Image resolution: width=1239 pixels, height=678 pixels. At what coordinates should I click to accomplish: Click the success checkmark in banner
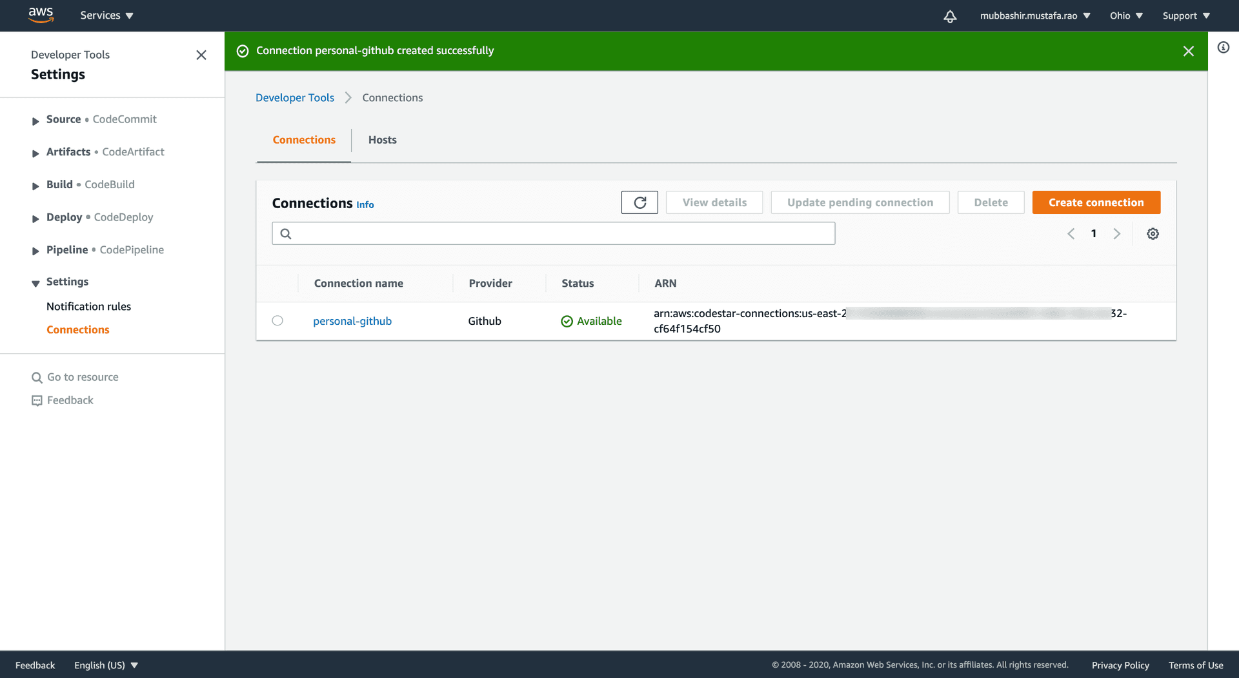[x=243, y=51]
